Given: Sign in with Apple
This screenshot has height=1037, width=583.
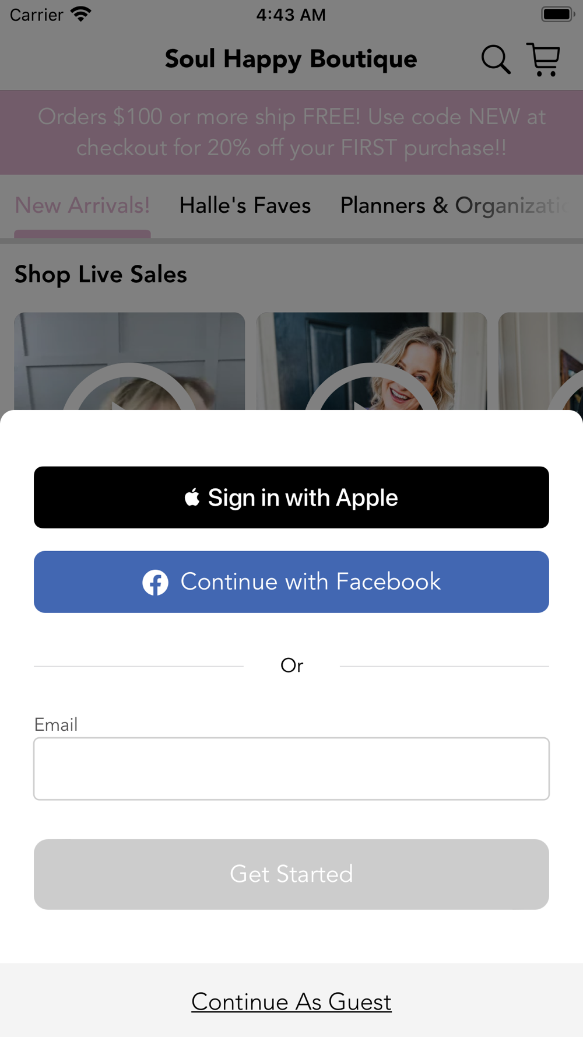Looking at the screenshot, I should [x=291, y=498].
